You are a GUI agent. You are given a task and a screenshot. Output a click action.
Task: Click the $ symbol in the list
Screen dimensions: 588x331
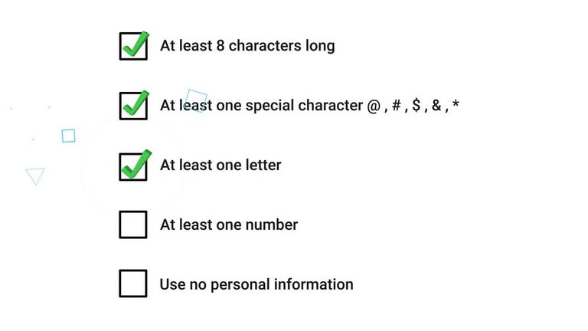(416, 106)
